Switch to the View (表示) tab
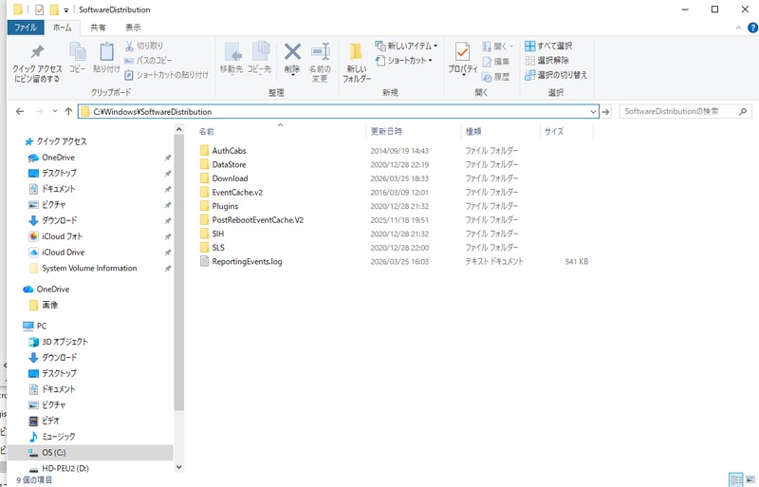This screenshot has height=487, width=759. (x=133, y=28)
